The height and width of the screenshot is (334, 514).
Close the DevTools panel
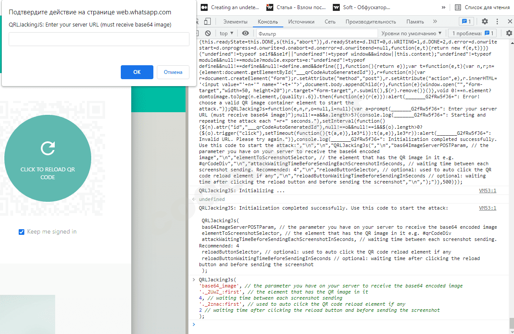[x=510, y=21]
